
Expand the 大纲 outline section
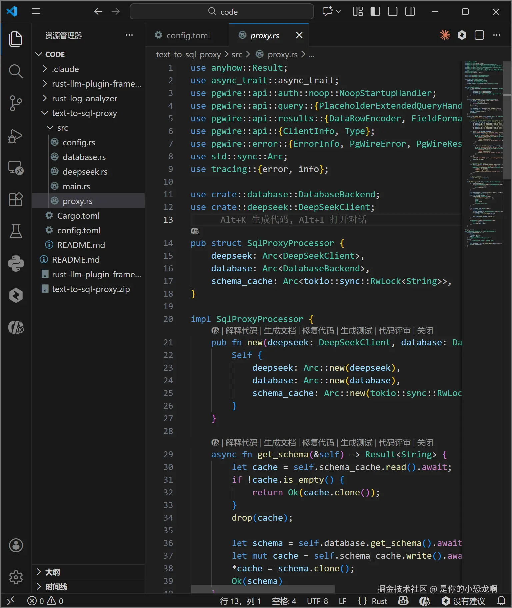pos(52,572)
